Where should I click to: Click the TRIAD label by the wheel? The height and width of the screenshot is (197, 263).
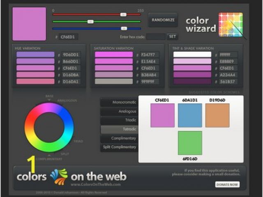pyautogui.click(x=78, y=141)
